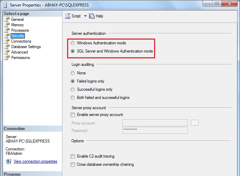Image resolution: width=240 pixels, height=176 pixels.
Task: Click the Database Settings page icon
Action: pos(7,47)
